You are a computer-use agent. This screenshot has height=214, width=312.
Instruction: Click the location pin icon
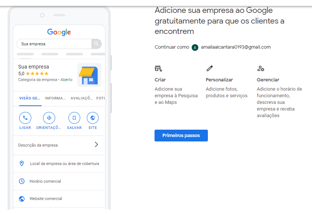(22, 164)
